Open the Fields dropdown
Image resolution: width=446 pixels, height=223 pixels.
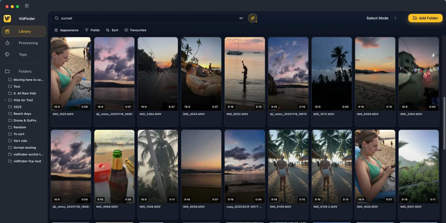tap(92, 30)
